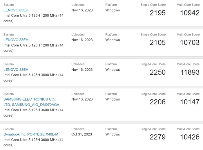
Task: Select the multi-core score 10703
Action: click(190, 42)
